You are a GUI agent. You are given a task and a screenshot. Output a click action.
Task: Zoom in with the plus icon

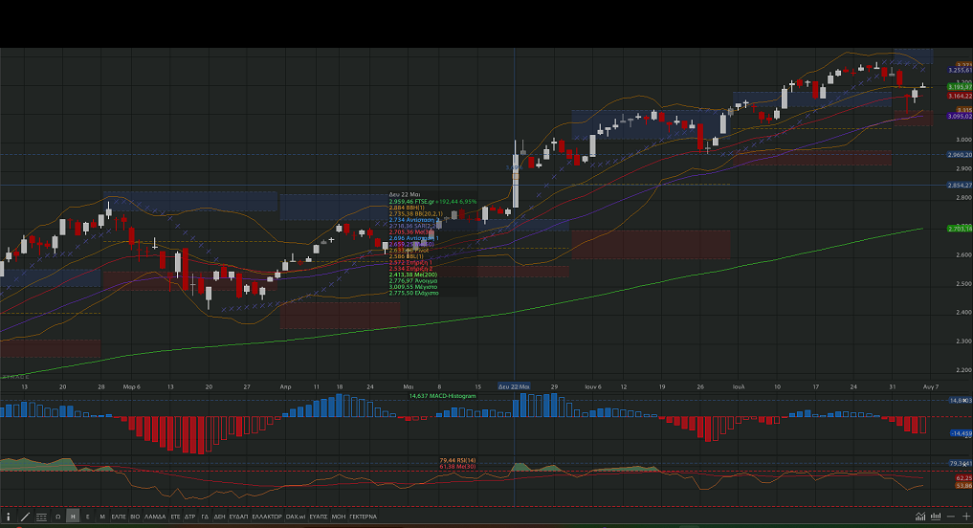coord(965,517)
